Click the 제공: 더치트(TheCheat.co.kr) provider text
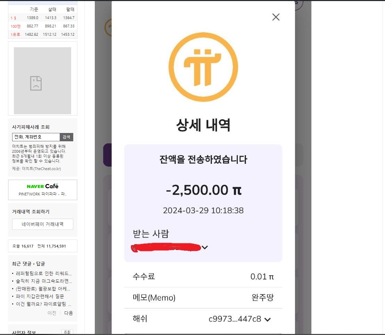Screen dimensions: 385x335 [x=36, y=169]
